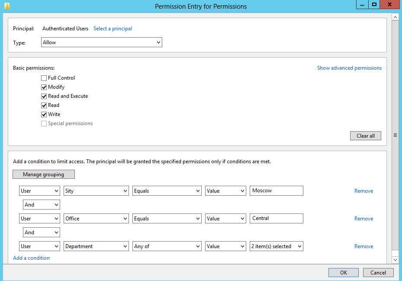Click the scrollbar down arrow

[x=396, y=260]
